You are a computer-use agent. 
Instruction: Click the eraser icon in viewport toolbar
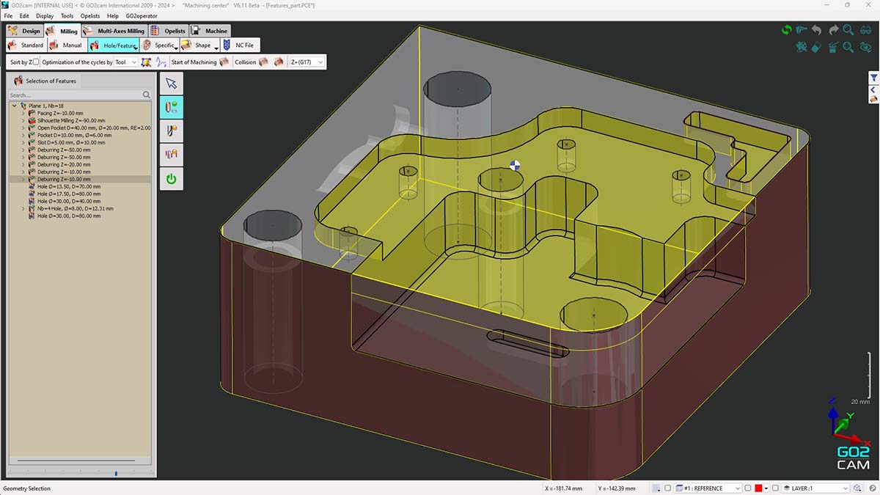pyautogui.click(x=817, y=47)
